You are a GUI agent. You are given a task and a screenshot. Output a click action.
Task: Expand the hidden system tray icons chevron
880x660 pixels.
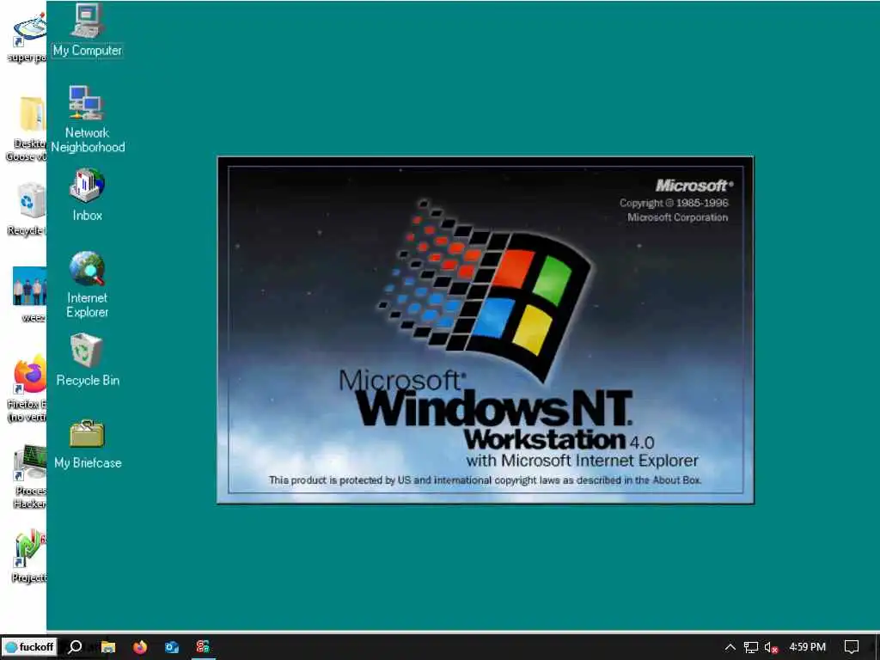point(730,647)
